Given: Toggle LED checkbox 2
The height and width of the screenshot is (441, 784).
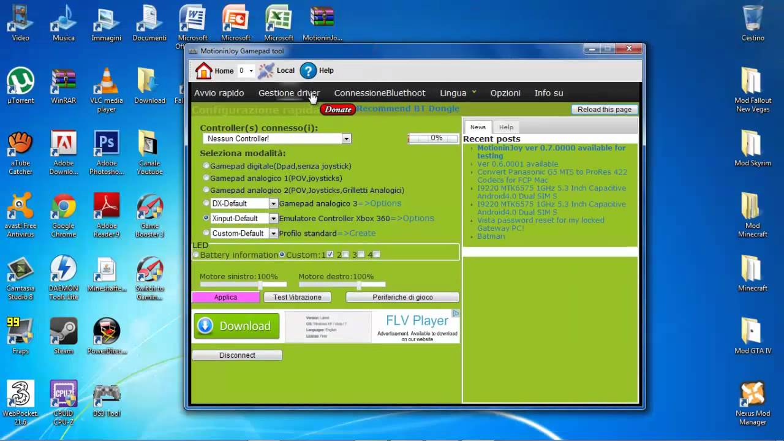Looking at the screenshot, I should pyautogui.click(x=345, y=254).
